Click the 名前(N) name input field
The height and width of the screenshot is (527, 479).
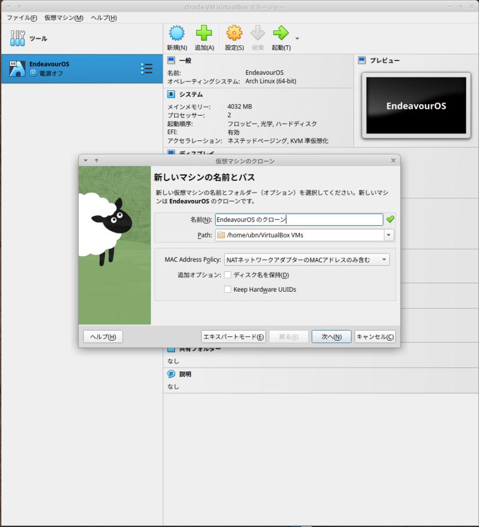[299, 219]
